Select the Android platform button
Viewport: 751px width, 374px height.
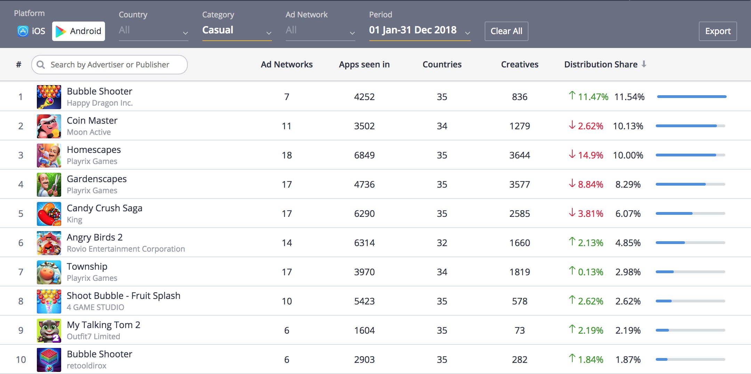79,31
